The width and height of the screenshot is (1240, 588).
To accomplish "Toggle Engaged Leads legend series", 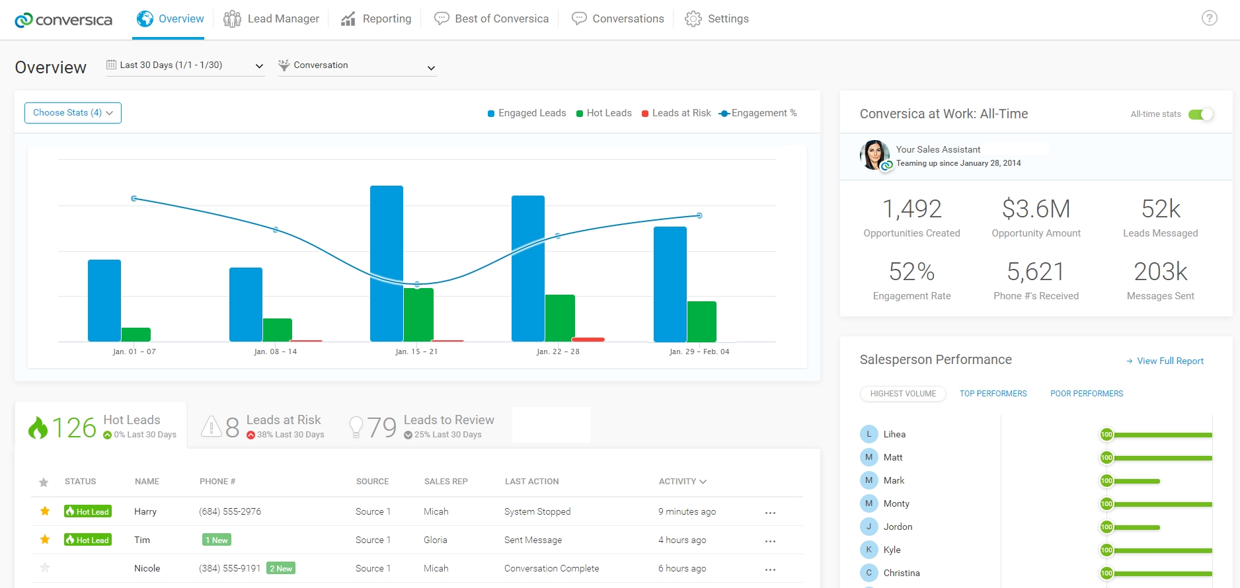I will pyautogui.click(x=527, y=113).
